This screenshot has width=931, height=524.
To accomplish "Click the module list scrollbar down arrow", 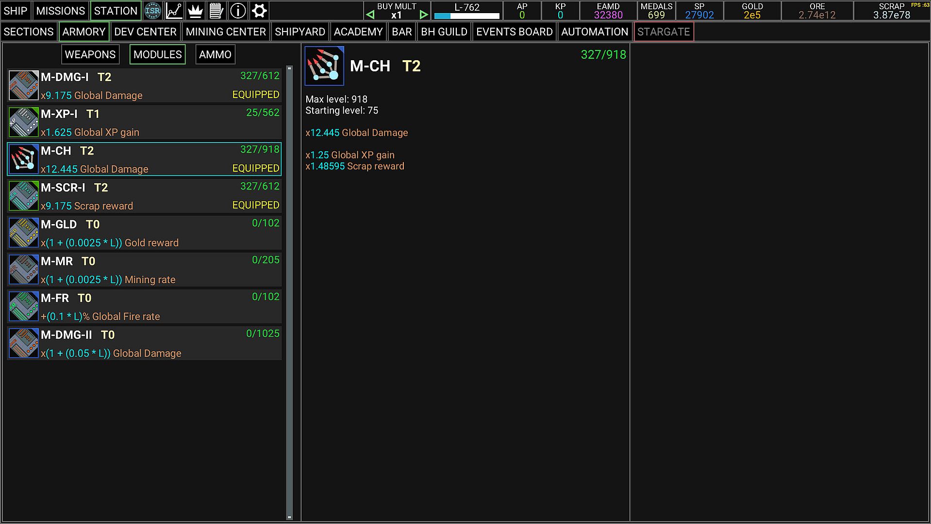I will (289, 517).
